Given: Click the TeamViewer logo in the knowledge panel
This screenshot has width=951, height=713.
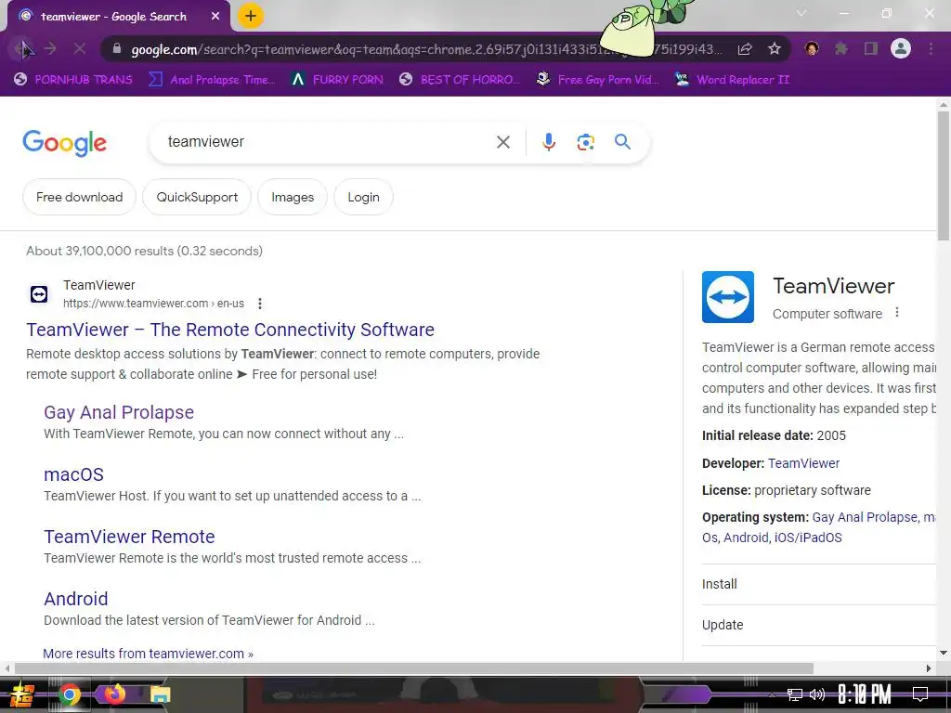Looking at the screenshot, I should coord(728,297).
